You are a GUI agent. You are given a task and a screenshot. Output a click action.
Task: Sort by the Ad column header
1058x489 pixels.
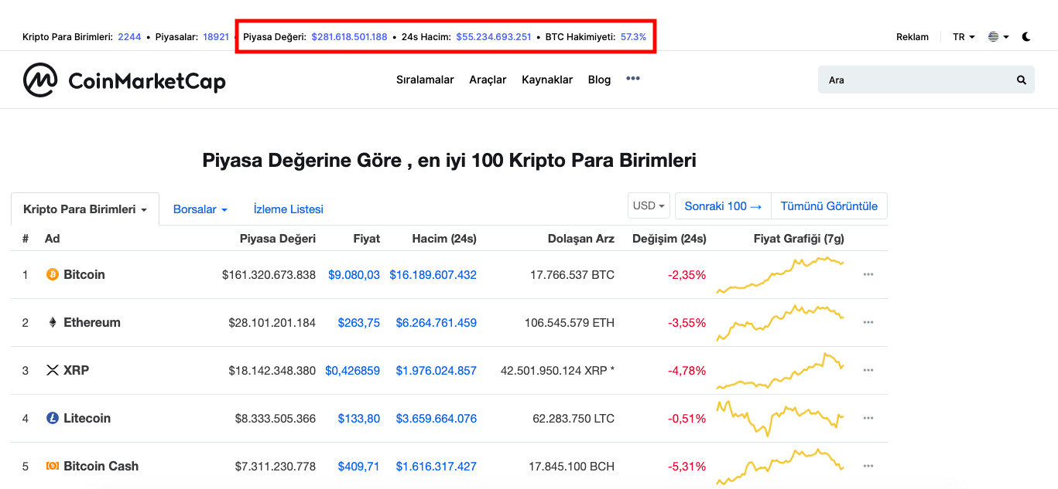(52, 239)
